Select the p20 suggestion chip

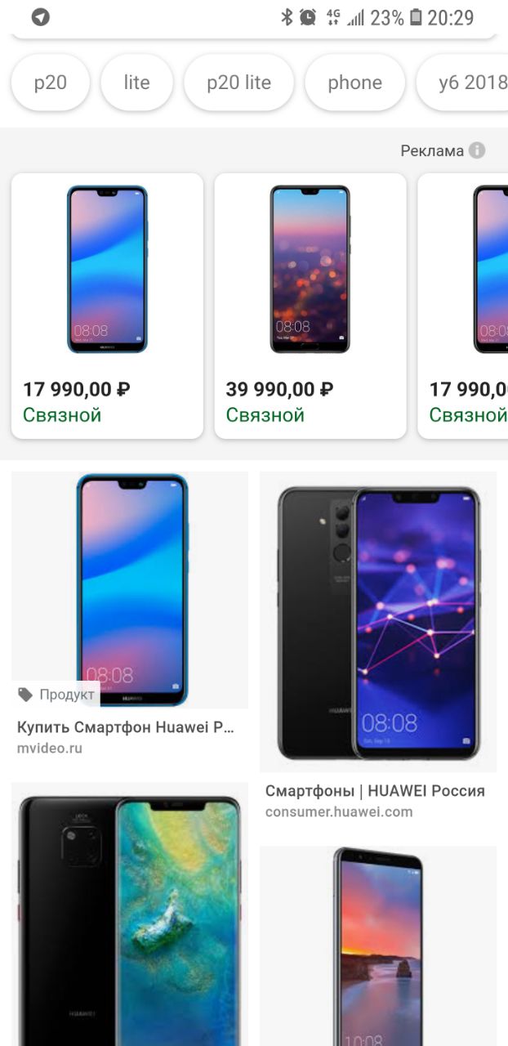(51, 83)
